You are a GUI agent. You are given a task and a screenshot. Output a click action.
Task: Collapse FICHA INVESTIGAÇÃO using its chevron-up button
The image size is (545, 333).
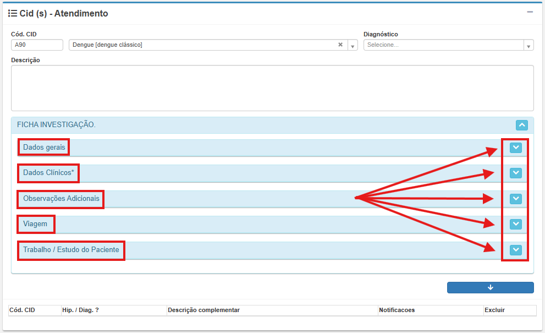(x=522, y=125)
